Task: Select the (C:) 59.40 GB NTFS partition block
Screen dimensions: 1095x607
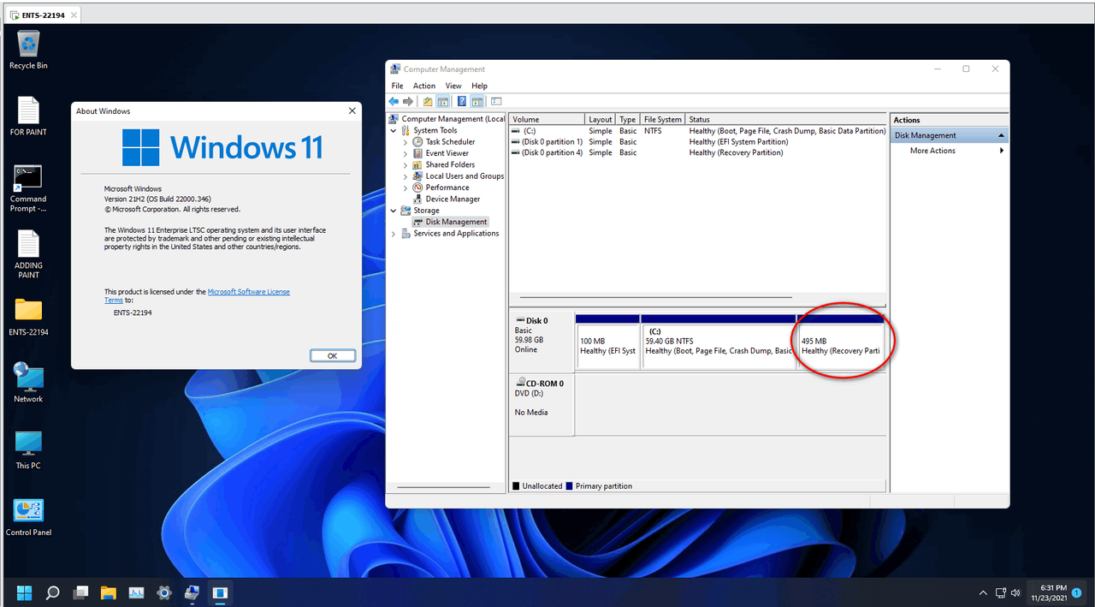Action: [x=719, y=342]
